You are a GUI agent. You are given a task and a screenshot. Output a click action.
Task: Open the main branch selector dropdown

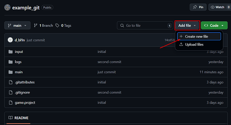click(17, 25)
